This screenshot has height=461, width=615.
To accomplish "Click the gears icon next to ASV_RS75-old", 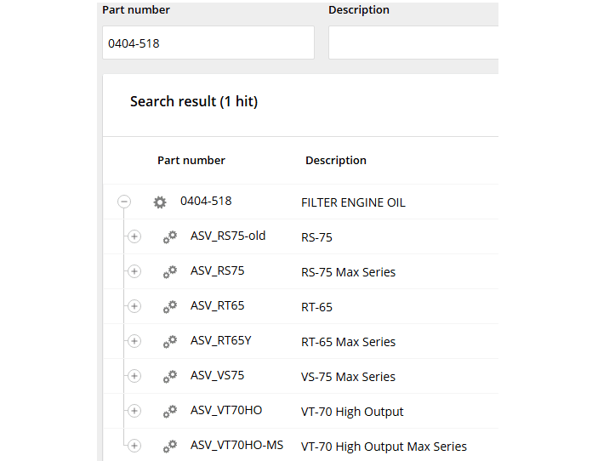I will pyautogui.click(x=170, y=236).
